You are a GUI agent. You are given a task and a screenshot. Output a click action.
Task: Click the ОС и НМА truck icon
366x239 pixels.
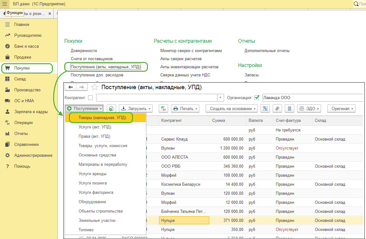coord(7,101)
